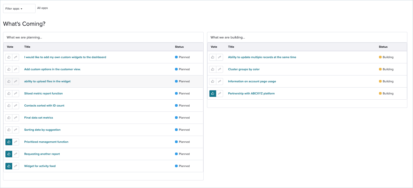
Task: Remove upvote from 'Requesting another report'
Action: [9, 154]
